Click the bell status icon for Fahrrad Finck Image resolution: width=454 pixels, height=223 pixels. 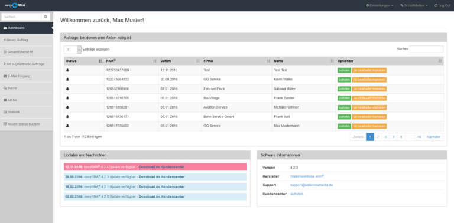pyautogui.click(x=67, y=88)
